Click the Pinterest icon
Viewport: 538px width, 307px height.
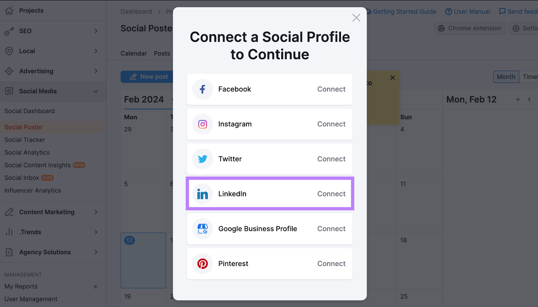(x=202, y=264)
